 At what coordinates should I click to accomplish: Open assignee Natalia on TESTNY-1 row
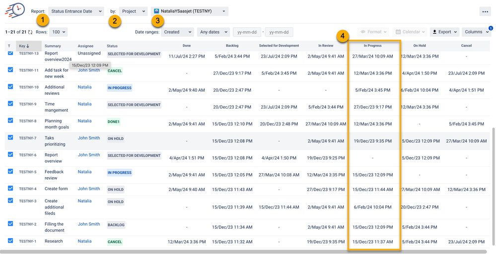pos(85,241)
